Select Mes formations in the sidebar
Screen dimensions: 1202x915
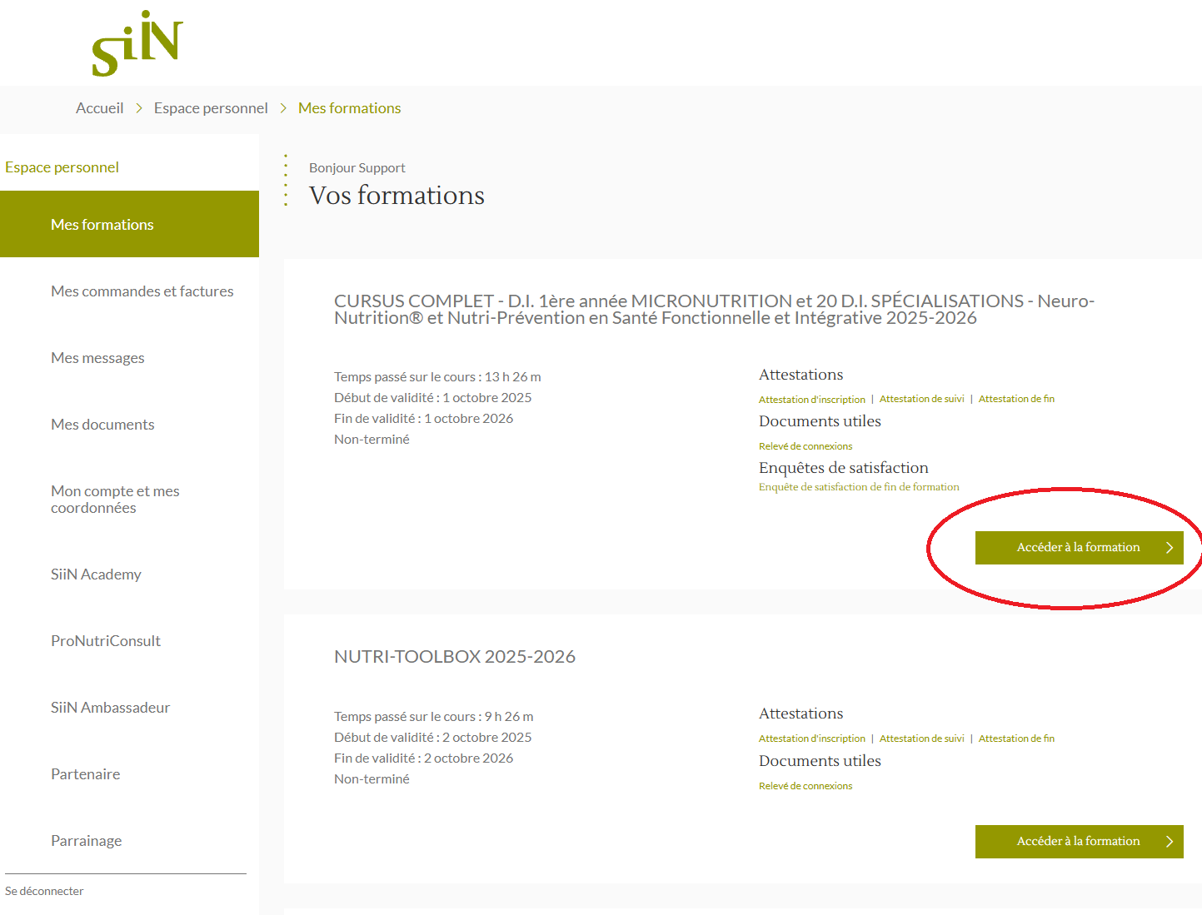point(129,224)
